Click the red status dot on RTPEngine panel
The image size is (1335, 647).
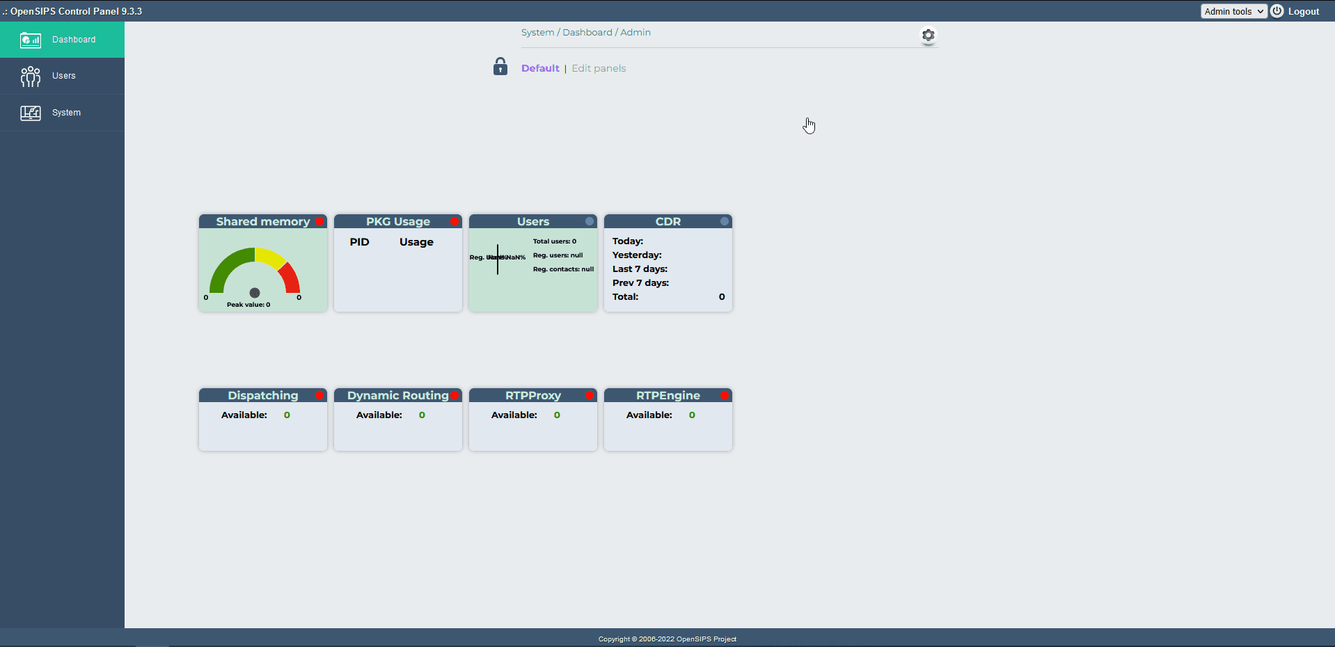[x=725, y=395]
